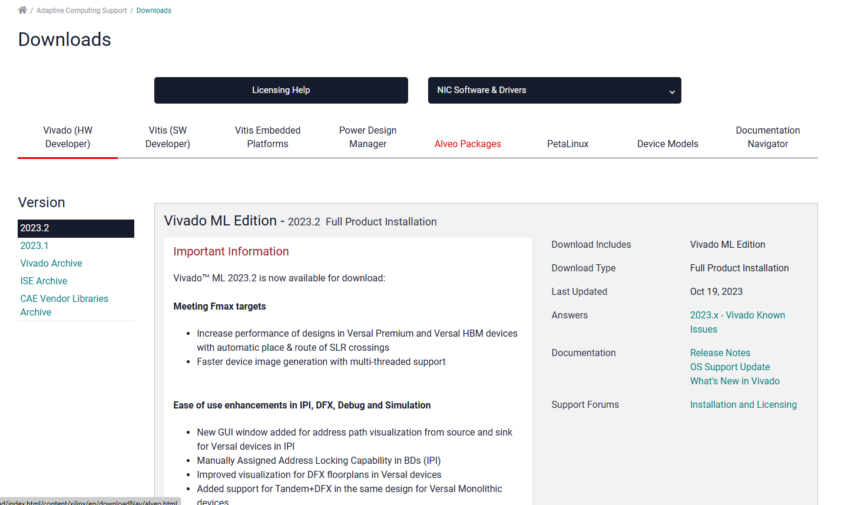Viewport: 861px width, 505px height.
Task: Open What's New in Vivado link
Action: pyautogui.click(x=735, y=381)
